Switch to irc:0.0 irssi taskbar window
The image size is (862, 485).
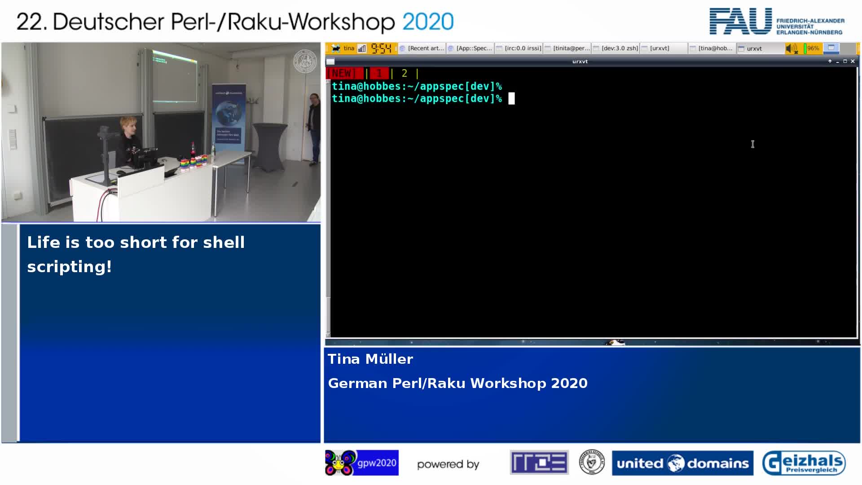tap(519, 48)
